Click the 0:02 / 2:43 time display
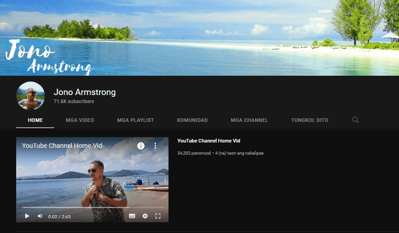Viewport: 399px width, 233px height. pyautogui.click(x=59, y=216)
